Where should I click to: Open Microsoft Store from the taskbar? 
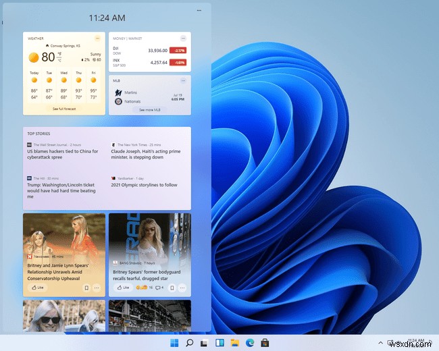265,343
